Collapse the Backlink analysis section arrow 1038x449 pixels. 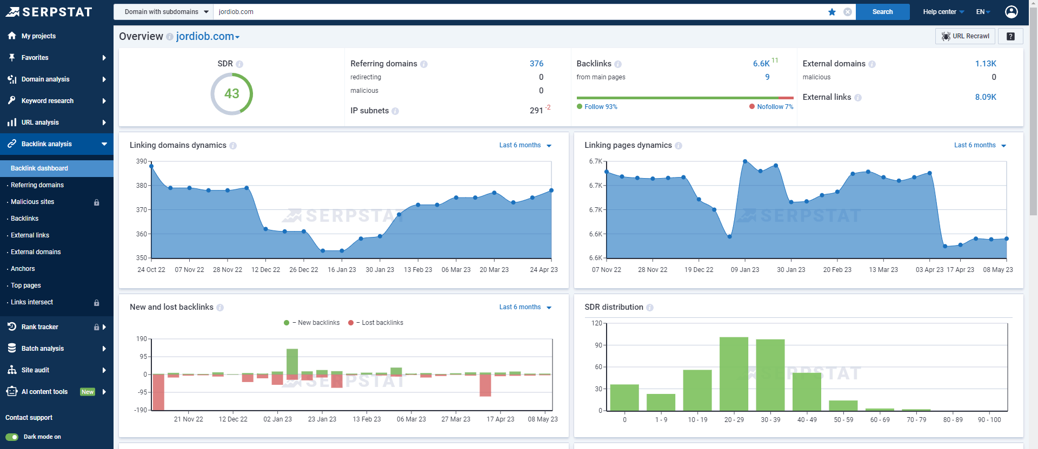[x=104, y=144]
